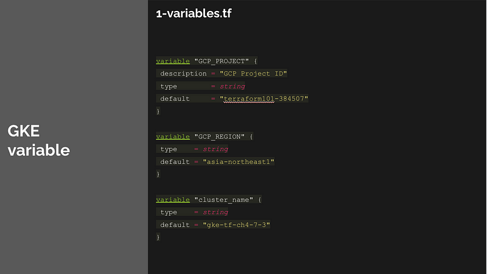Click the "GCP Project ID" description string

click(x=253, y=74)
